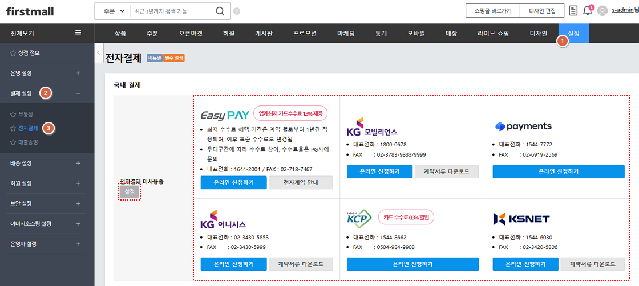Expand the 회원 설정 sidebar section
The image size is (639, 286).
point(78,183)
